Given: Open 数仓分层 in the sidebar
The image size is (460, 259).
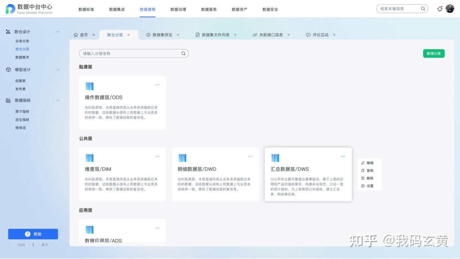Looking at the screenshot, I should point(22,49).
